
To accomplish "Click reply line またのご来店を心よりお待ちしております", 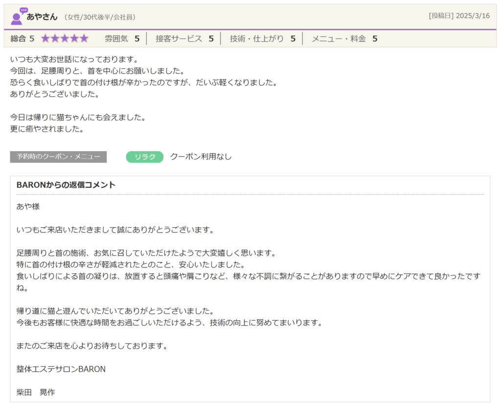I will [x=92, y=346].
